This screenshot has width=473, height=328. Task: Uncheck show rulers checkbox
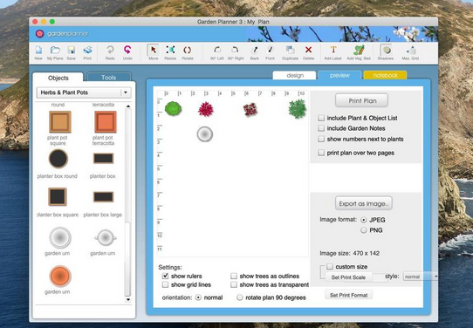tap(165, 276)
